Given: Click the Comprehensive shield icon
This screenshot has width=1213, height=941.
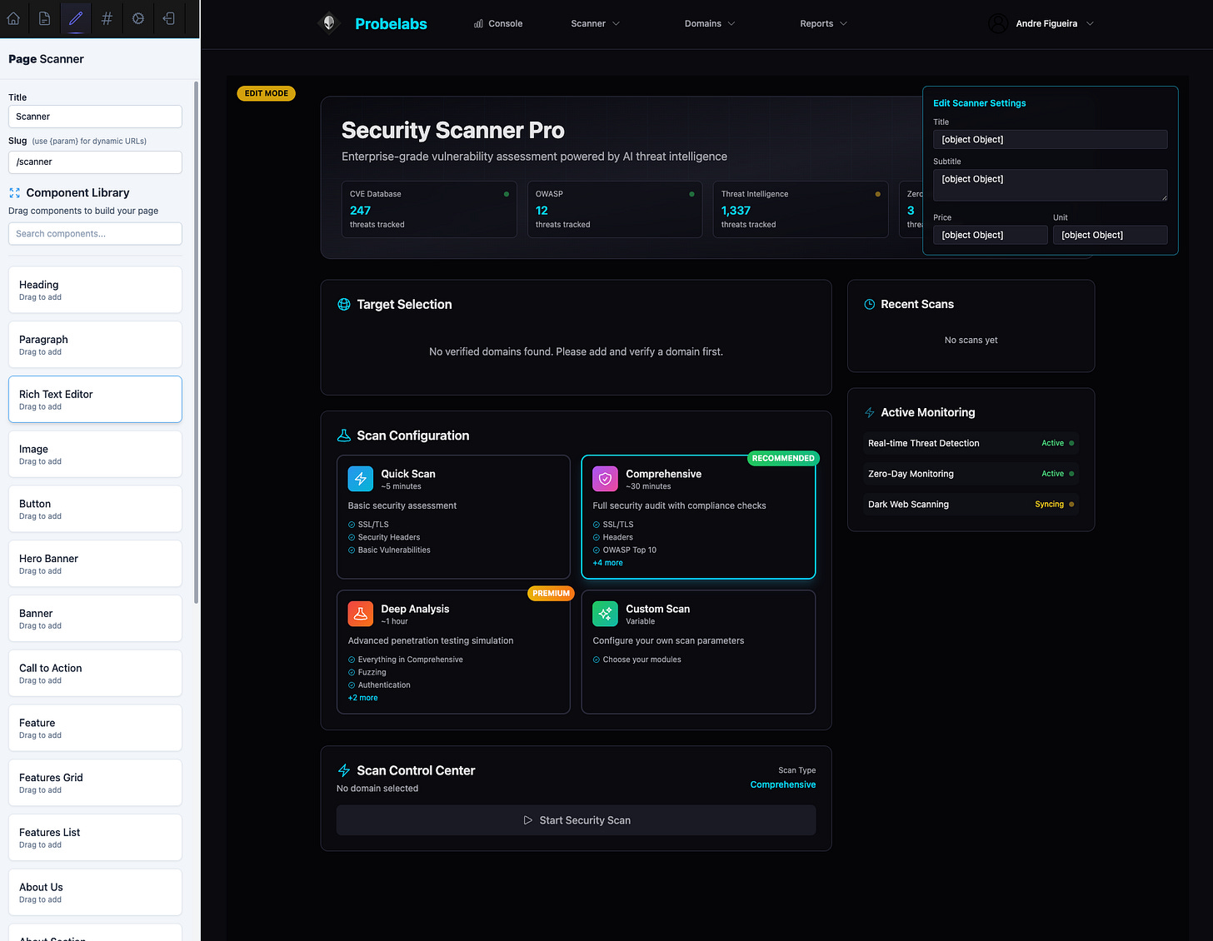Looking at the screenshot, I should coord(606,479).
